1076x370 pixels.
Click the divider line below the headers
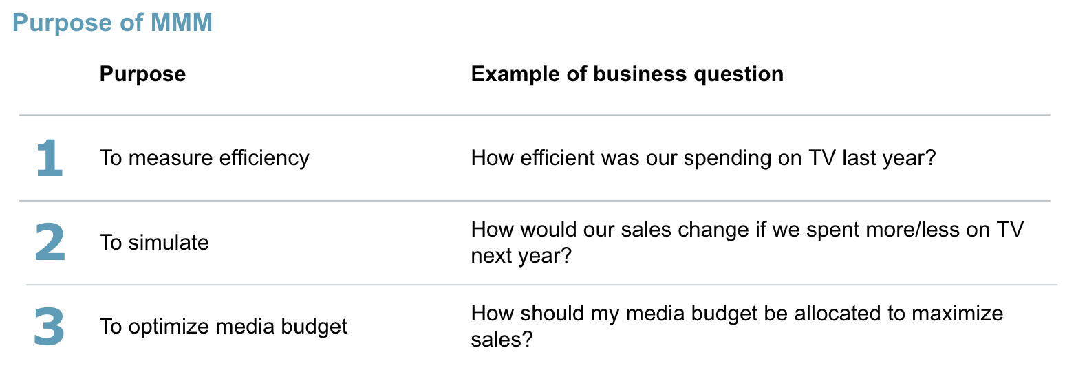[x=535, y=115]
